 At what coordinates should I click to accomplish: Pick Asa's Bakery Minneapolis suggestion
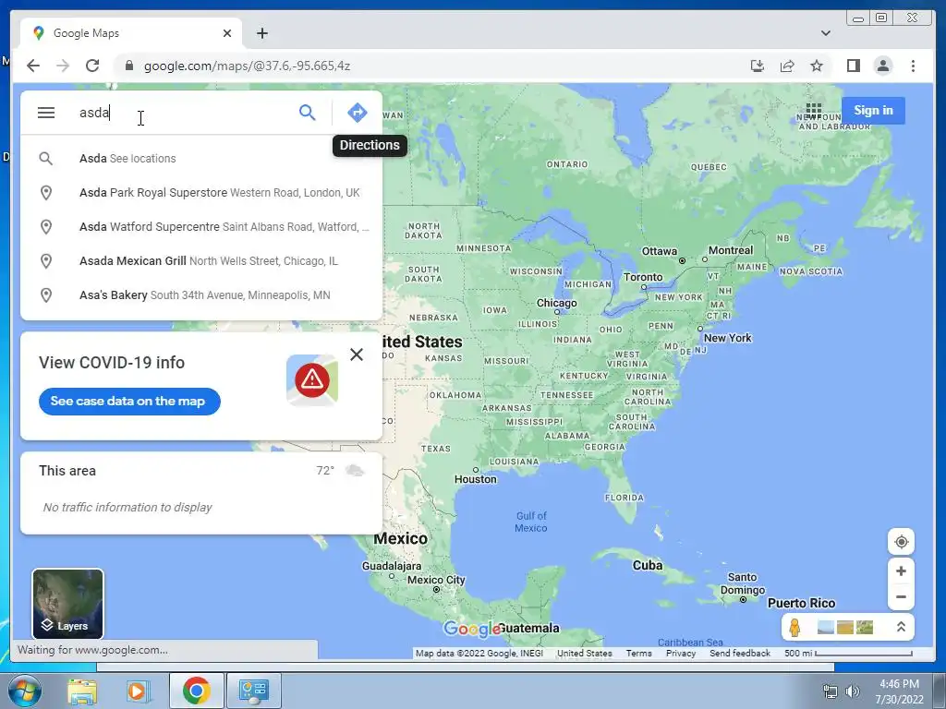(201, 295)
